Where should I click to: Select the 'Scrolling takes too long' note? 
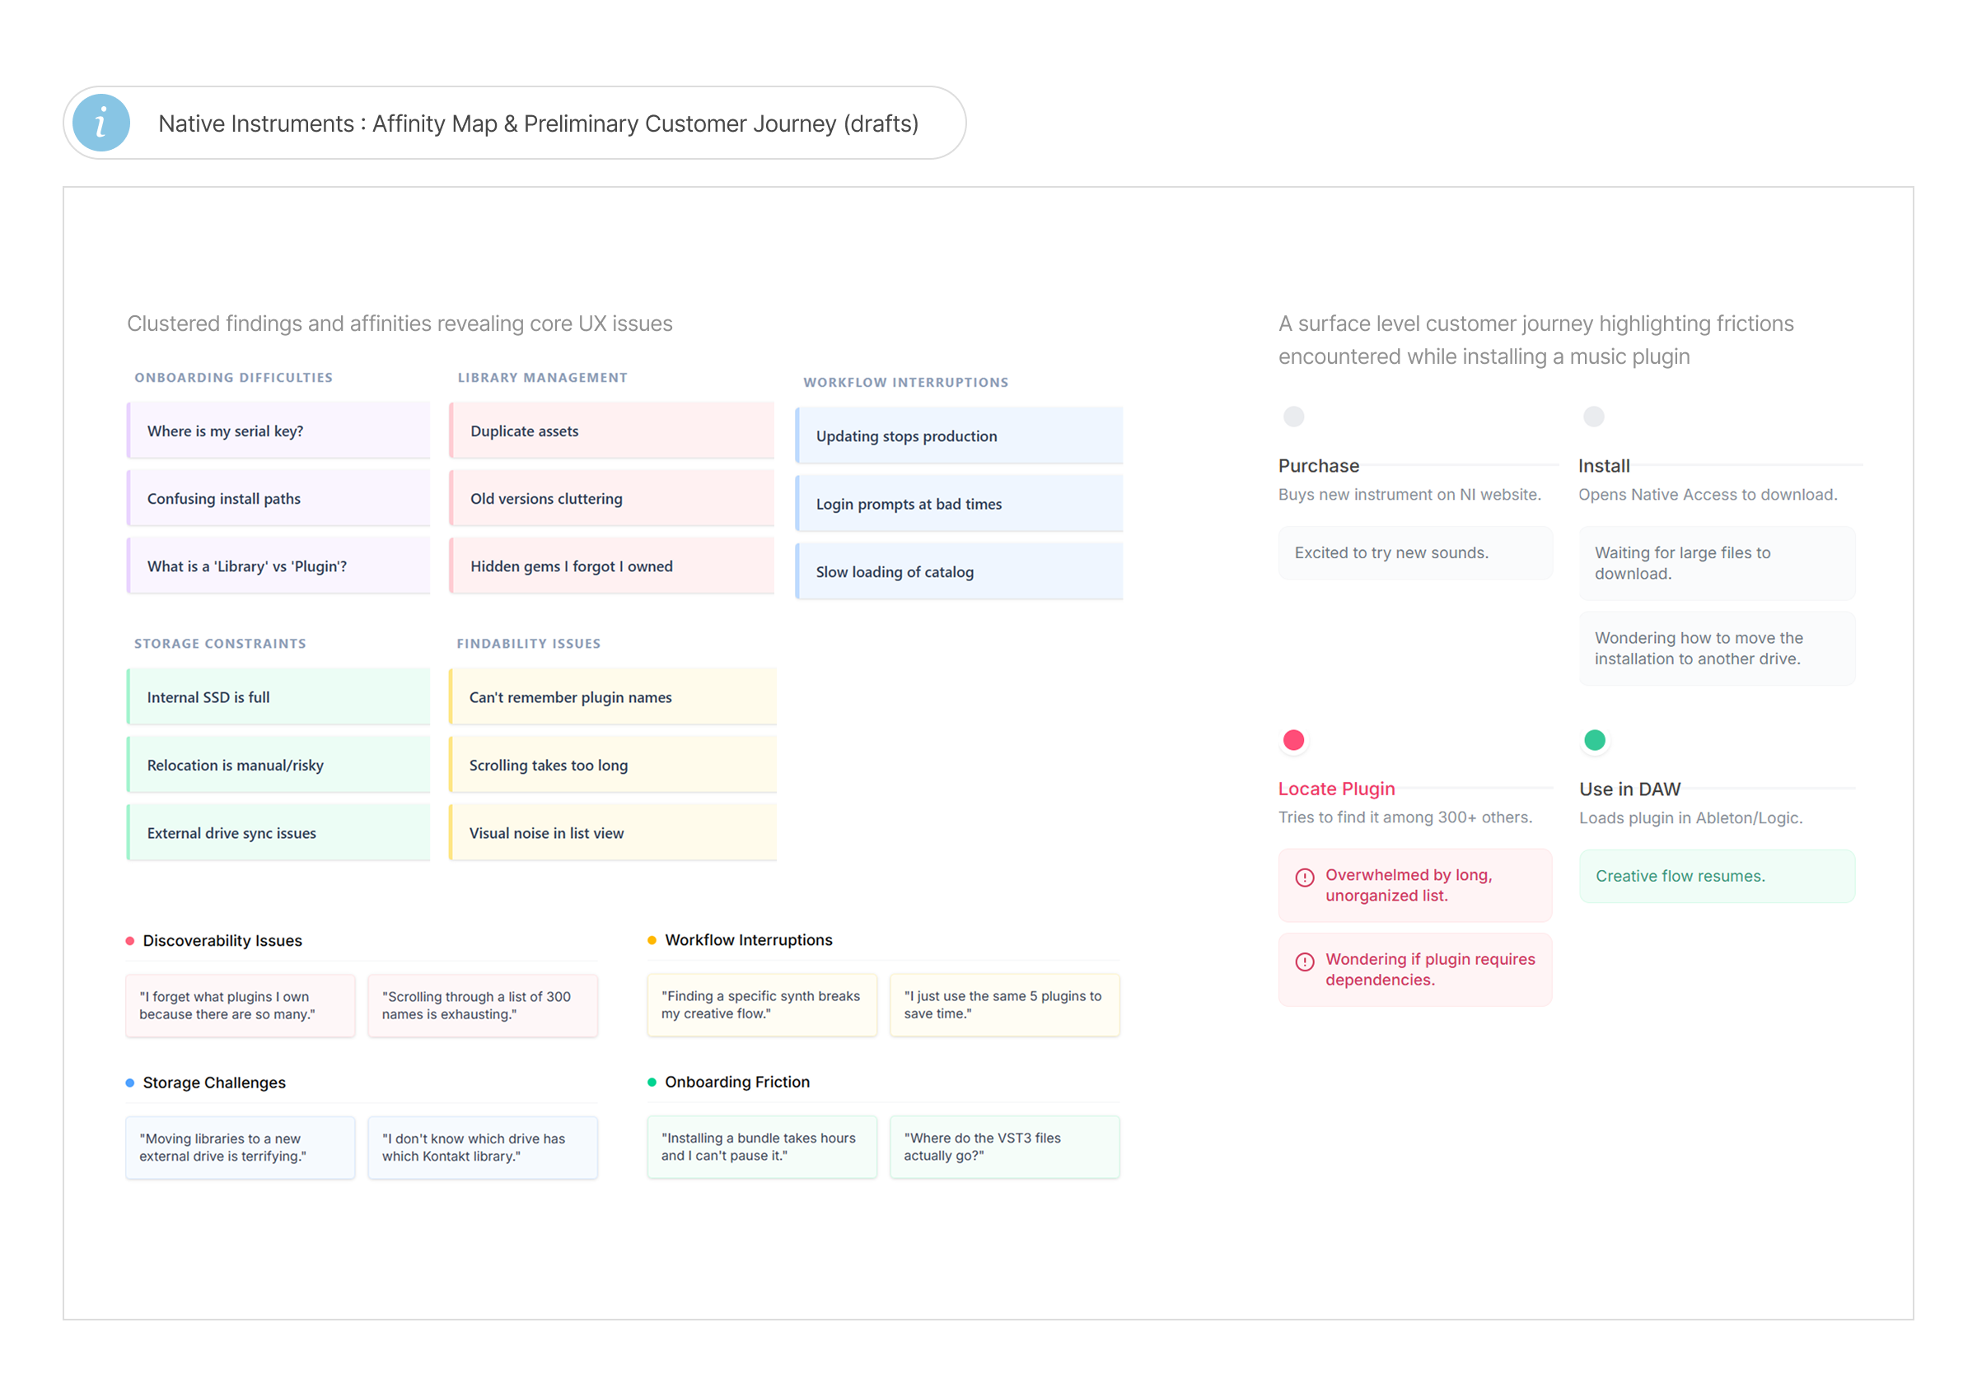[612, 765]
